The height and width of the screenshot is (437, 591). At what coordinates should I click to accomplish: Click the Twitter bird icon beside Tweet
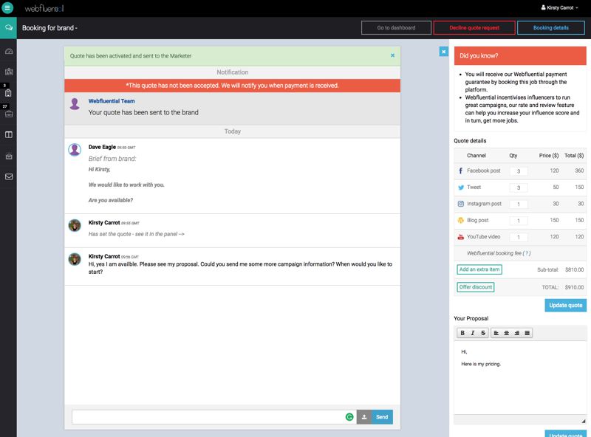click(x=460, y=187)
